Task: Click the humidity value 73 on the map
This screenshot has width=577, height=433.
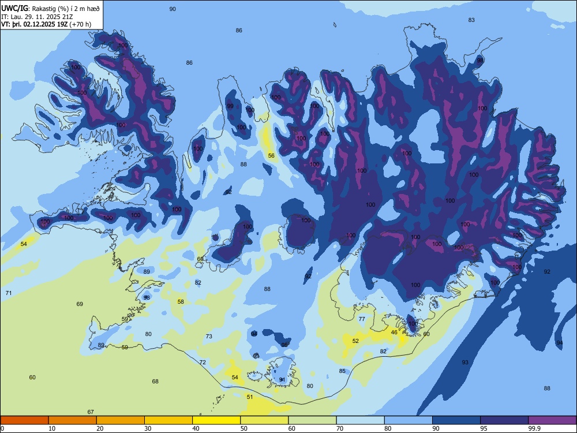Action: [209, 336]
